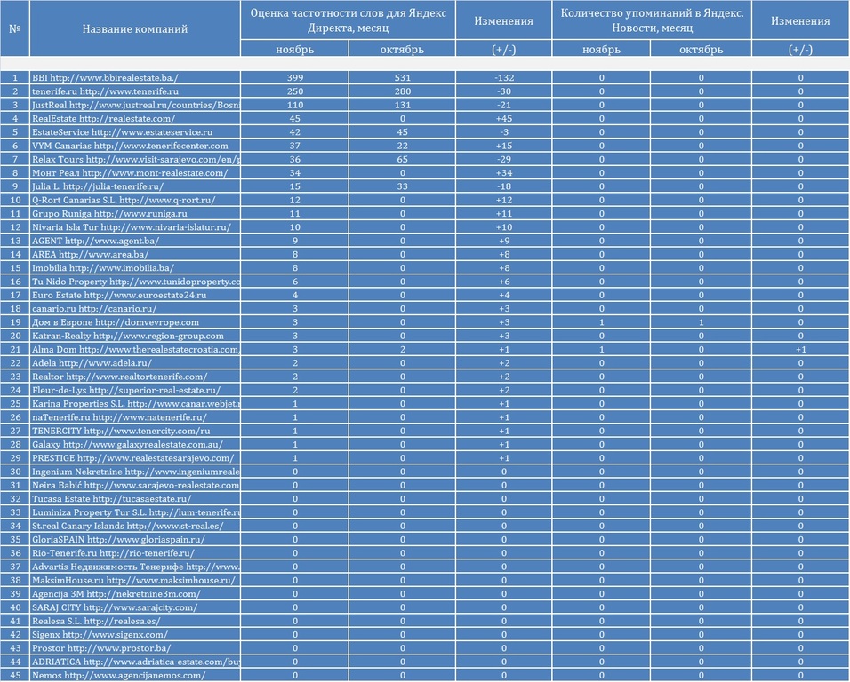Click value 280 in tenerife.ru row
850x682 pixels.
click(x=402, y=91)
